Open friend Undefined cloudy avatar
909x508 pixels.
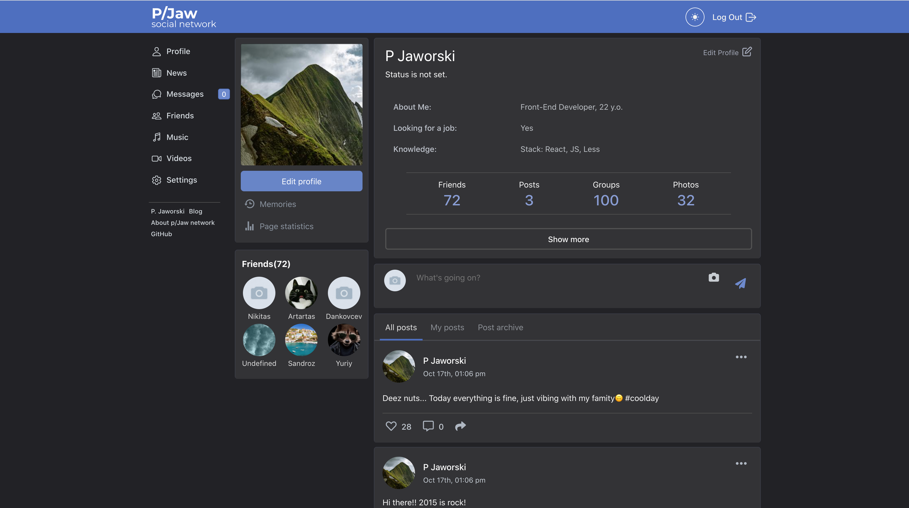tap(259, 340)
